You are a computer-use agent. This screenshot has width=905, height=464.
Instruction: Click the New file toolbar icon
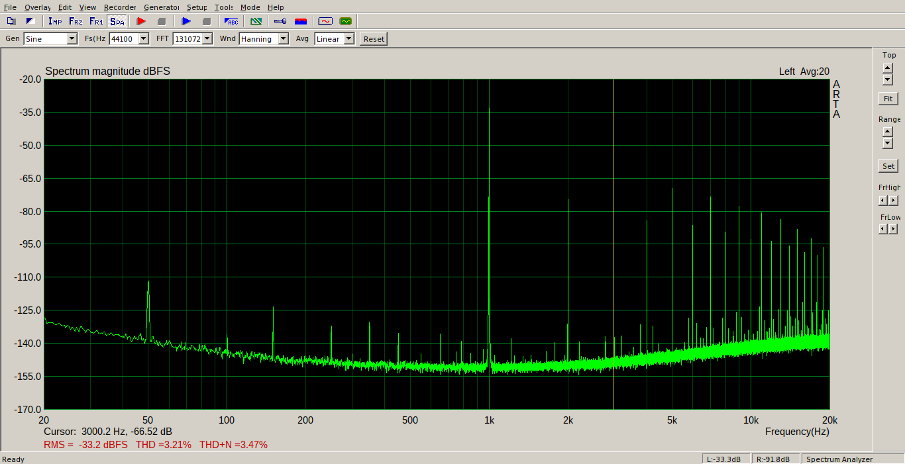(11, 21)
